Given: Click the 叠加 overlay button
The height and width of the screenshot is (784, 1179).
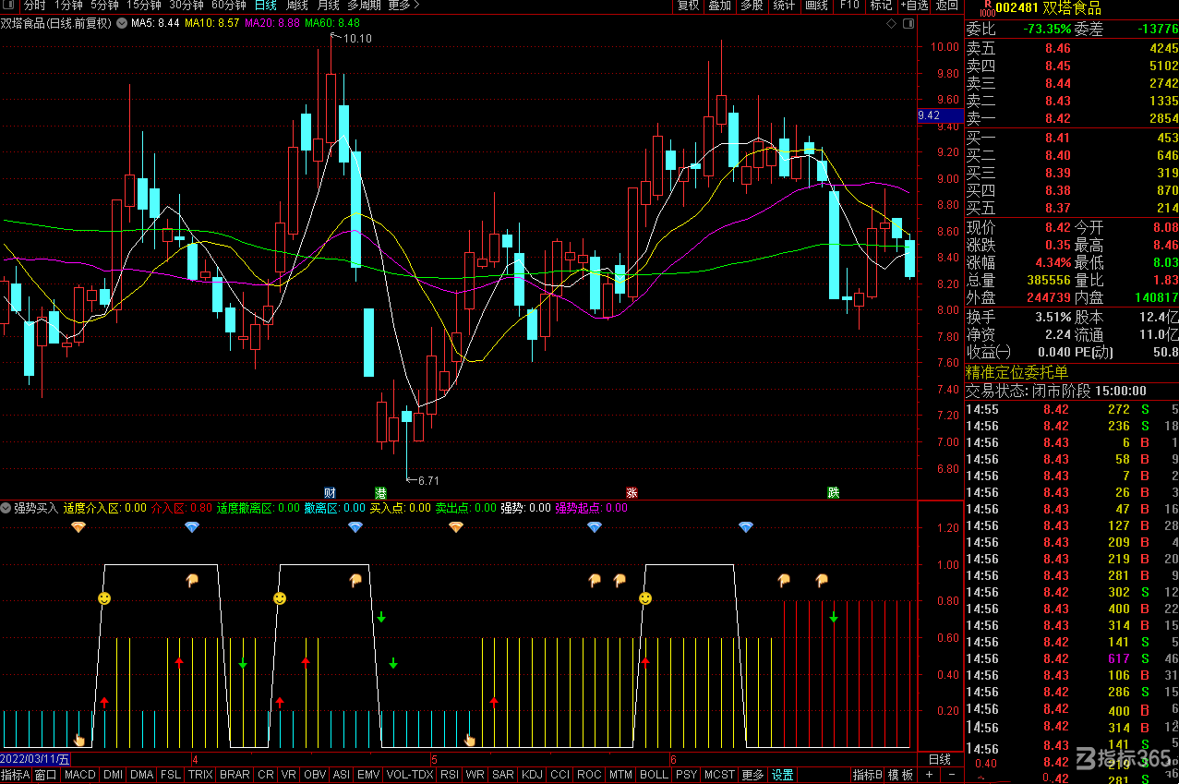Looking at the screenshot, I should 719,6.
